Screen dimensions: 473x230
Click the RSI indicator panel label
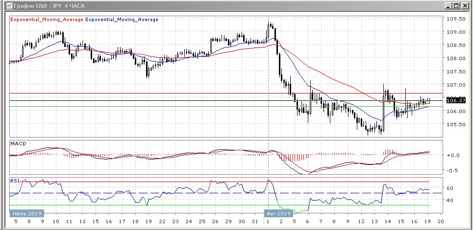(x=15, y=181)
